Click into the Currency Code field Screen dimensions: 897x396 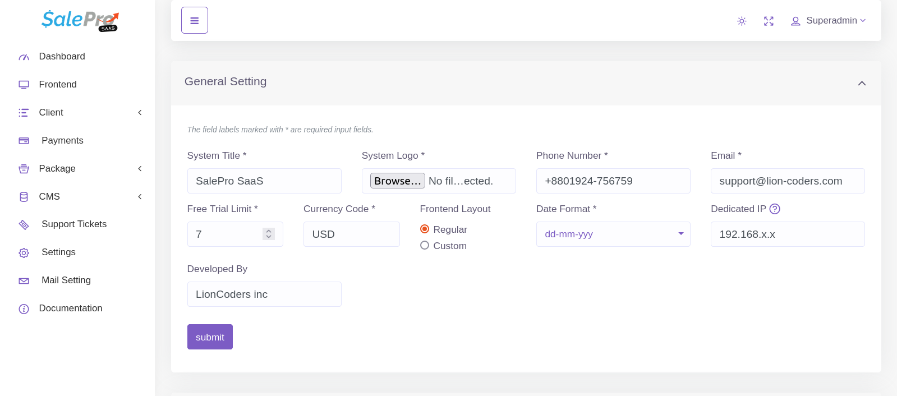351,234
